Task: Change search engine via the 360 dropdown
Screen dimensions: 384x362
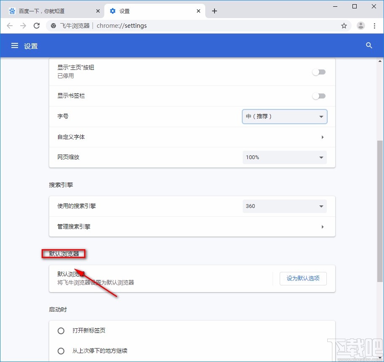Action: coord(284,206)
